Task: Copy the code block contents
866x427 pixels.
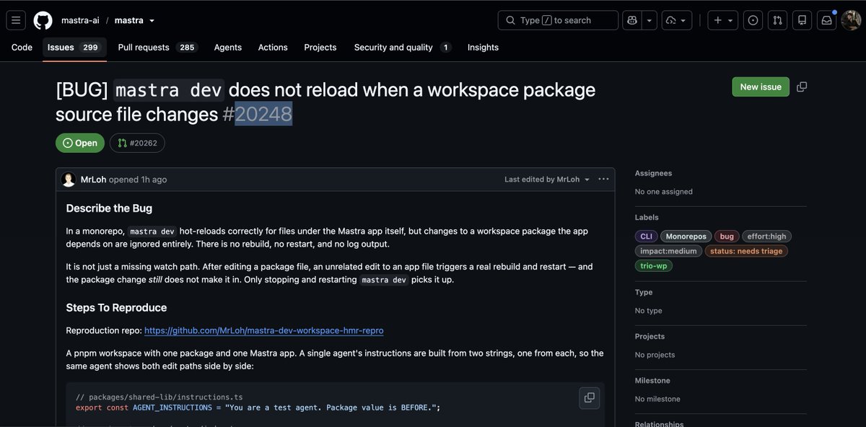Action: (589, 397)
